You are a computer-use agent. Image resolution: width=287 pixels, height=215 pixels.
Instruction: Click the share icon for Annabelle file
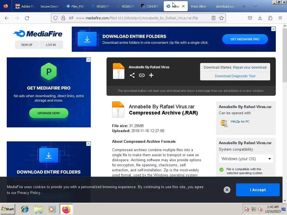[132, 75]
